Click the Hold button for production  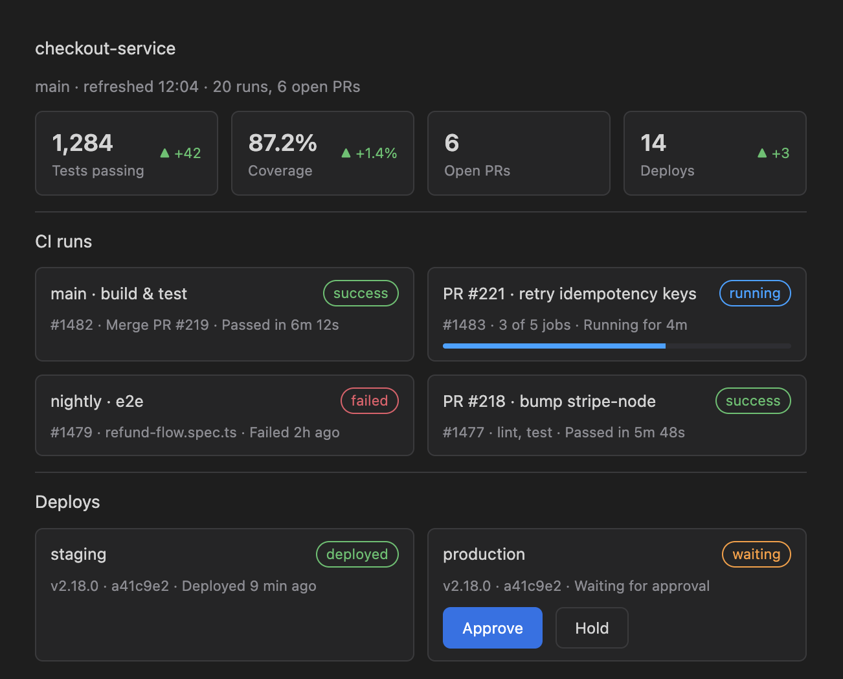[592, 628]
